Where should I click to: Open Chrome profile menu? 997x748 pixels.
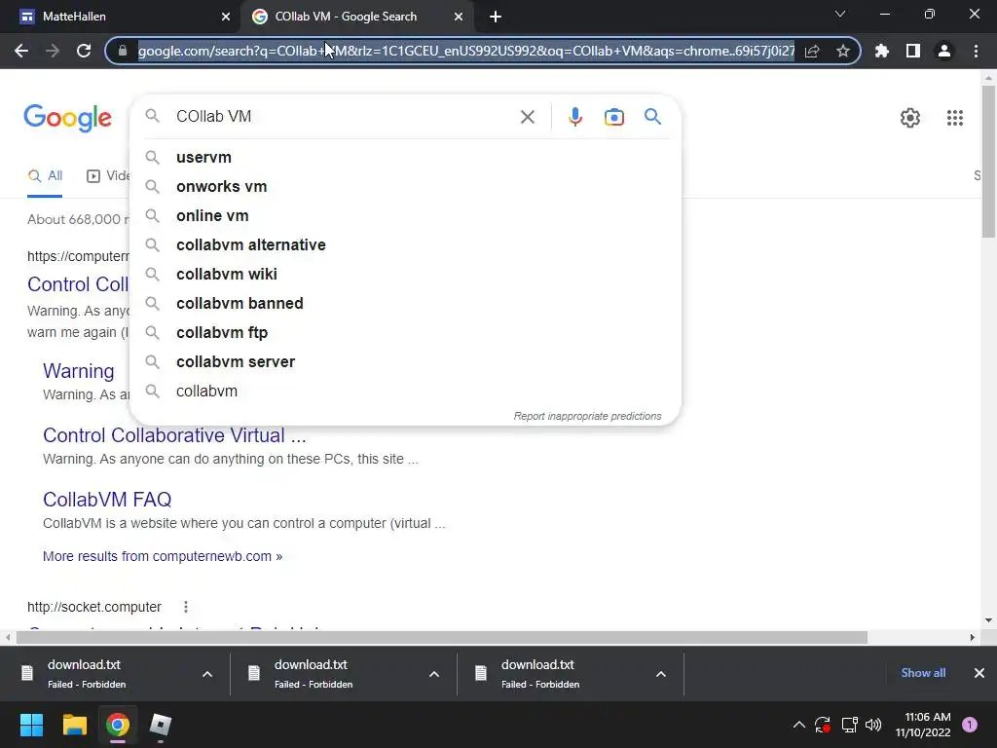coord(944,51)
